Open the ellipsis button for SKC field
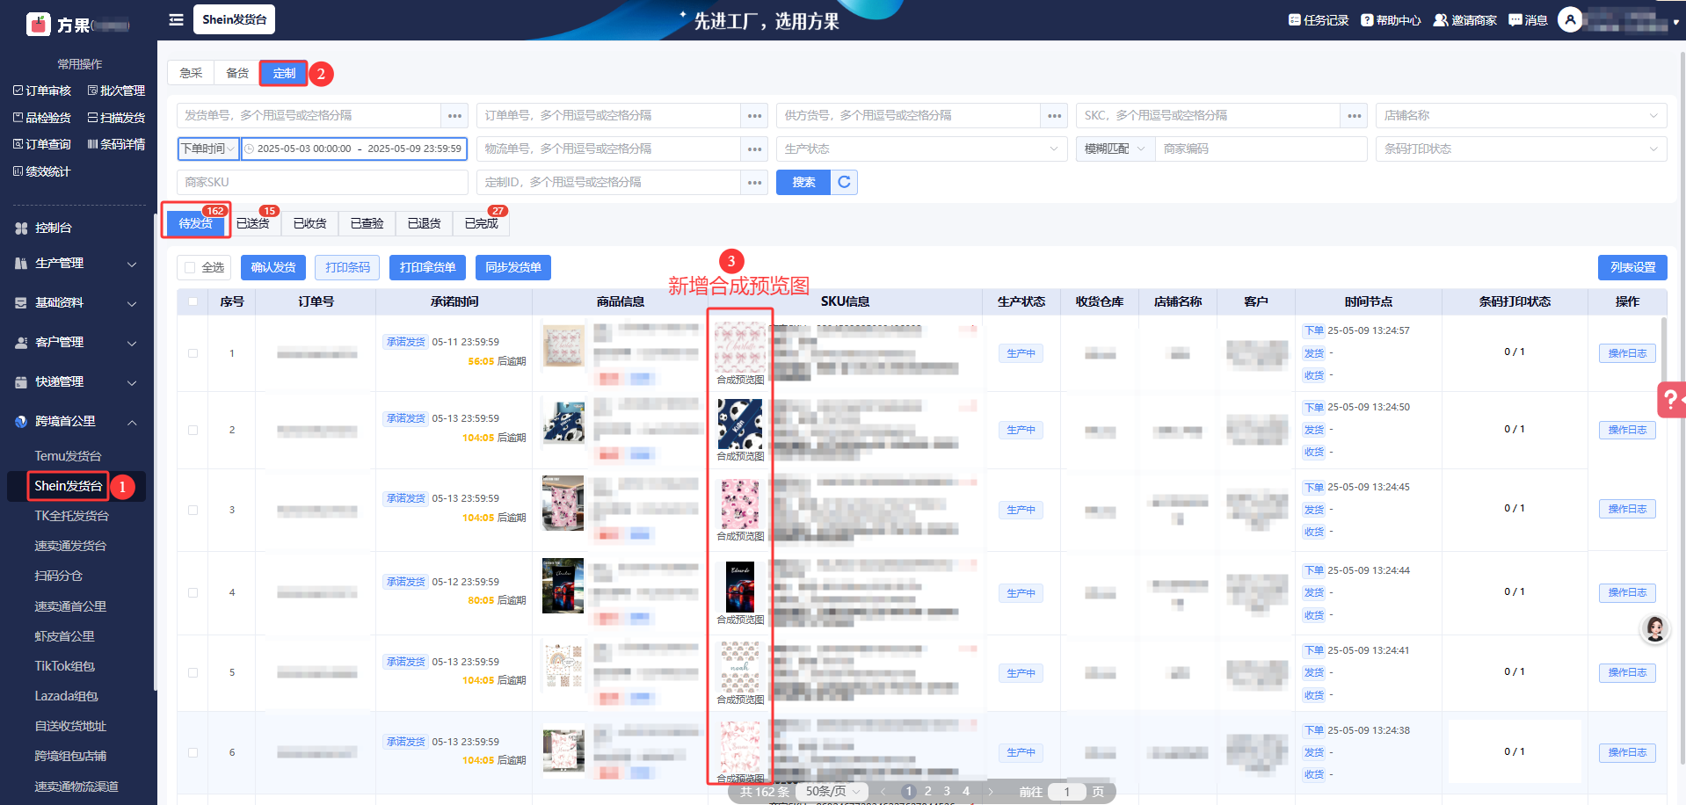This screenshot has width=1686, height=805. (1354, 115)
